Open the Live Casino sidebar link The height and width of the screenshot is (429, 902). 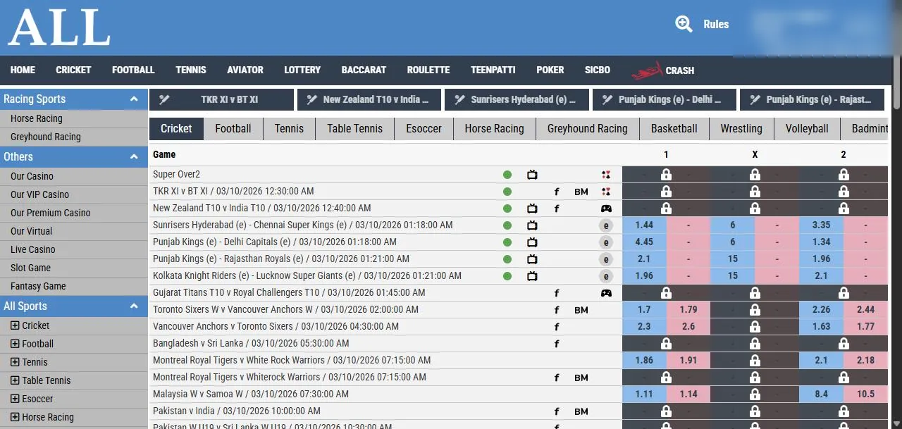click(x=33, y=249)
